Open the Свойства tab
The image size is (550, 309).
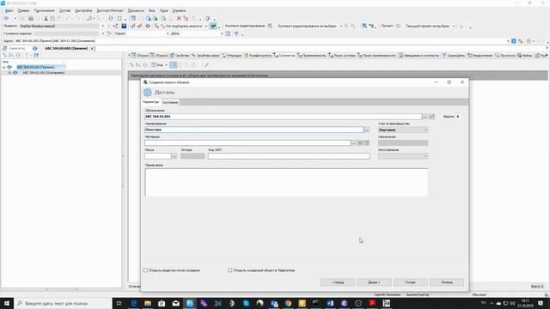180,55
